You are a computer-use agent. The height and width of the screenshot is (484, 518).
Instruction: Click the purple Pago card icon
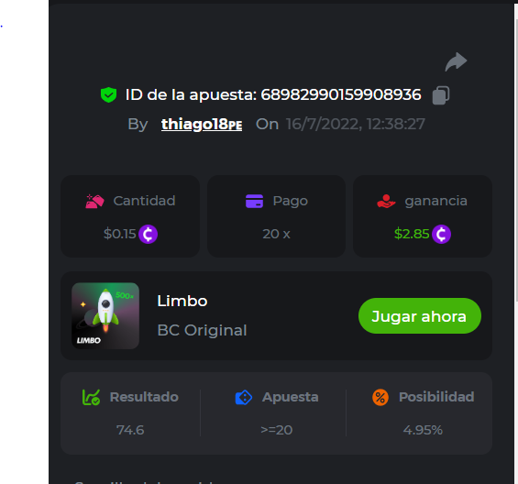point(254,201)
